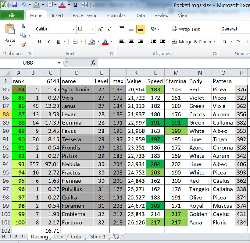Select the Format Painter brush icon
This screenshot has width=250, height=243.
pyautogui.click(x=23, y=45)
